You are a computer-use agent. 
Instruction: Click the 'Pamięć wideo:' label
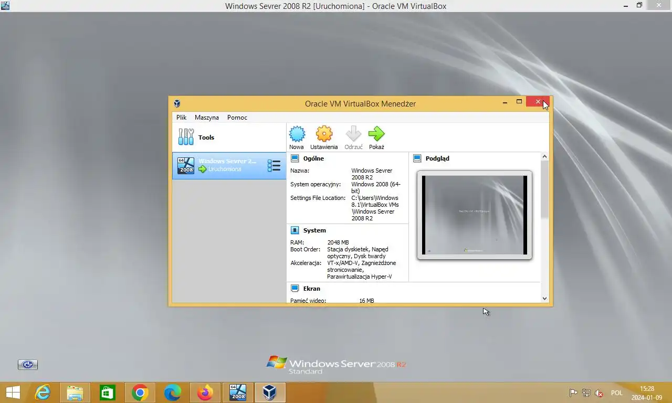(x=308, y=301)
